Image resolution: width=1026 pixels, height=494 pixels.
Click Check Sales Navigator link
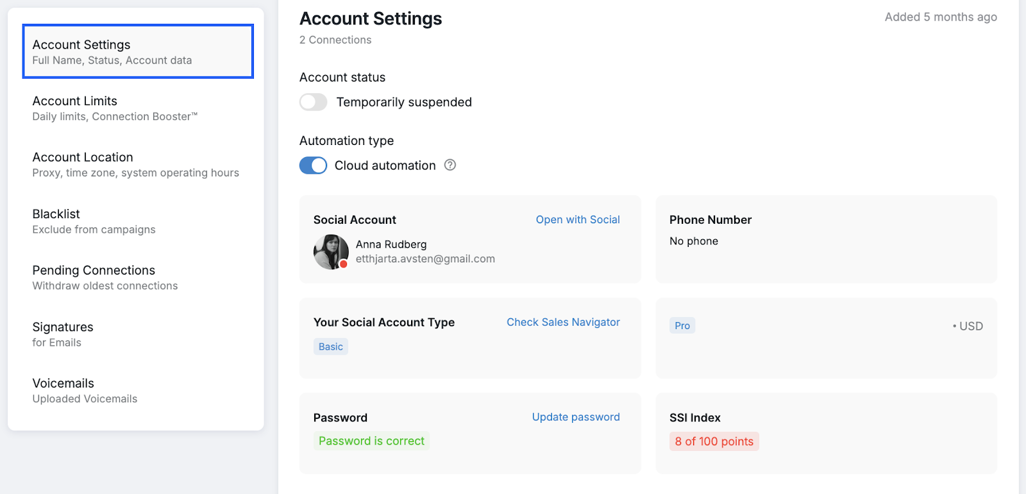click(x=563, y=322)
